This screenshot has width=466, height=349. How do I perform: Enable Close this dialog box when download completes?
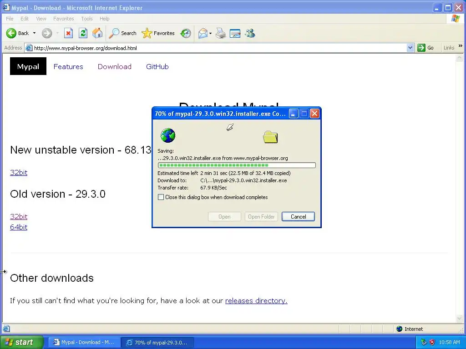click(x=161, y=197)
